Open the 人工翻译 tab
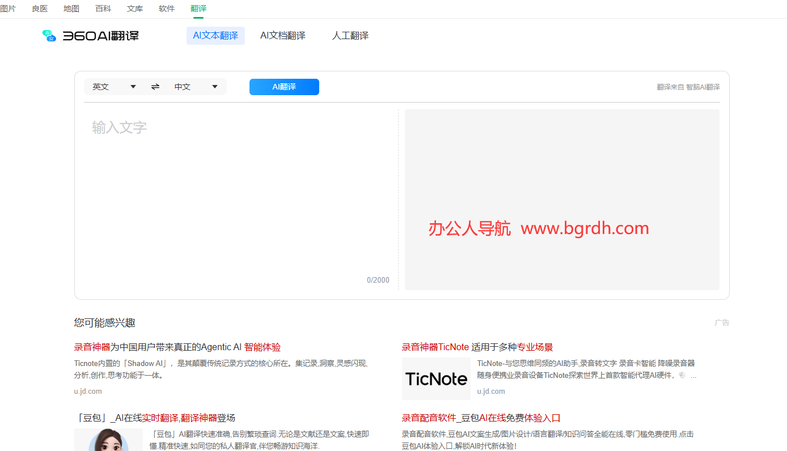The height and width of the screenshot is (451, 787). point(350,36)
